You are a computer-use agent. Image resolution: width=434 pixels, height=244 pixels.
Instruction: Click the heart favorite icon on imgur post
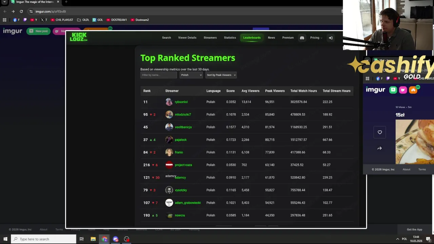click(x=380, y=132)
